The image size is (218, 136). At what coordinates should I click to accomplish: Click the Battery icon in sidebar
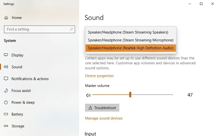coord(6,114)
